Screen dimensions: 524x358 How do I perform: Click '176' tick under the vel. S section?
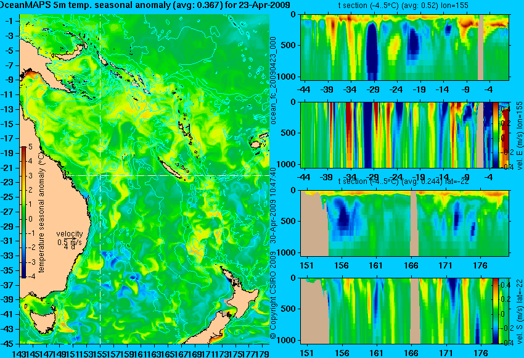tap(480, 353)
